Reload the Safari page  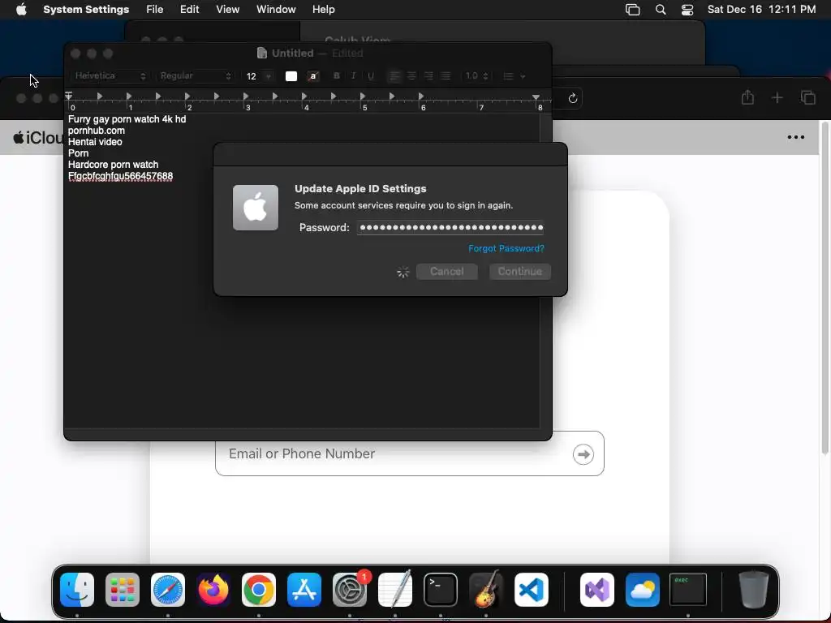pos(572,98)
